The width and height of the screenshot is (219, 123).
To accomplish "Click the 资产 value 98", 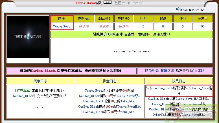I will point(203,27).
